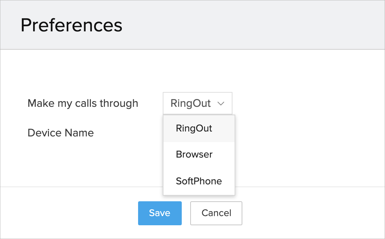Choose RingOut from the open dropdown list
This screenshot has height=239, width=385.
[x=194, y=128]
